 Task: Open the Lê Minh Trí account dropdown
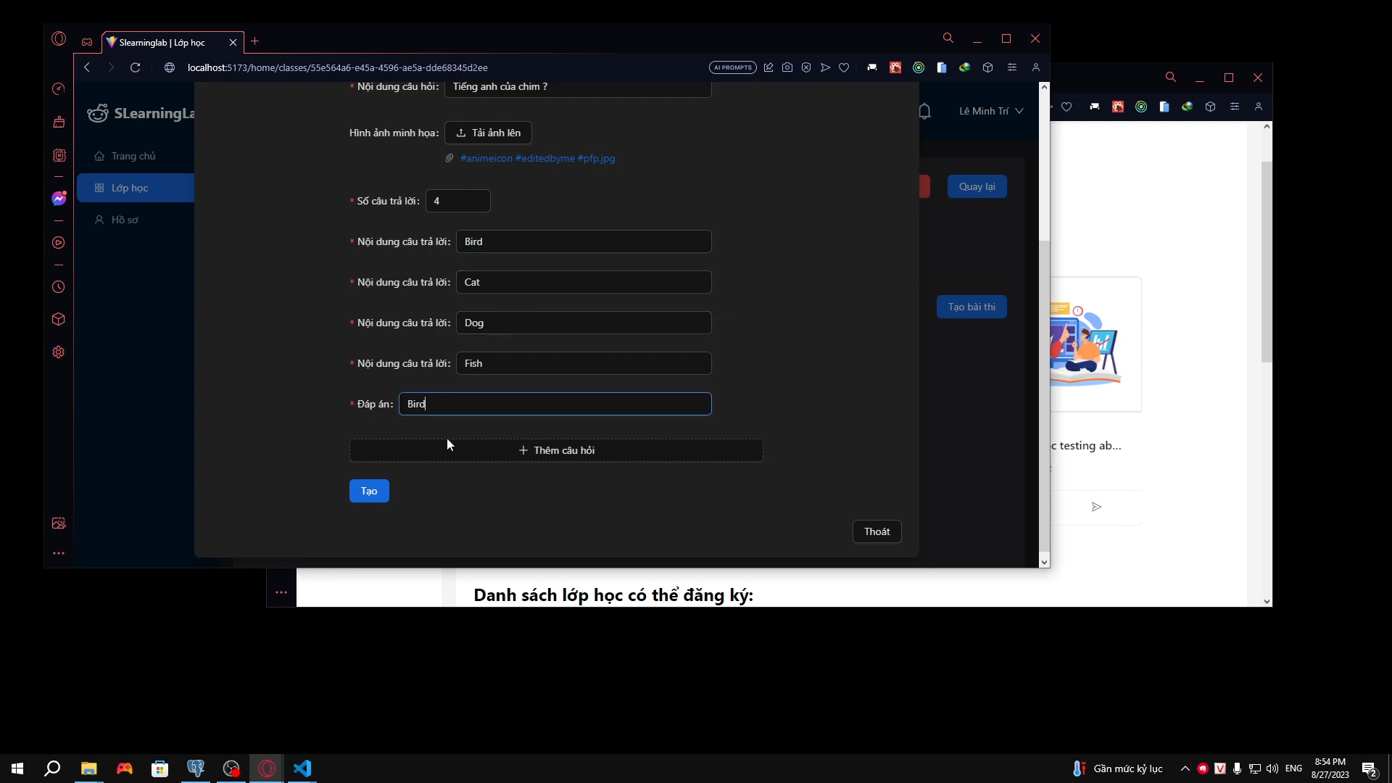click(990, 111)
